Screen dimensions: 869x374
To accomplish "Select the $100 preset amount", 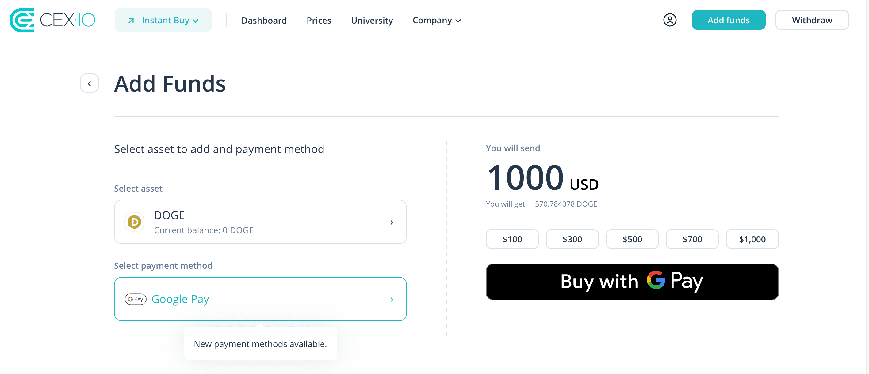I will click(512, 239).
